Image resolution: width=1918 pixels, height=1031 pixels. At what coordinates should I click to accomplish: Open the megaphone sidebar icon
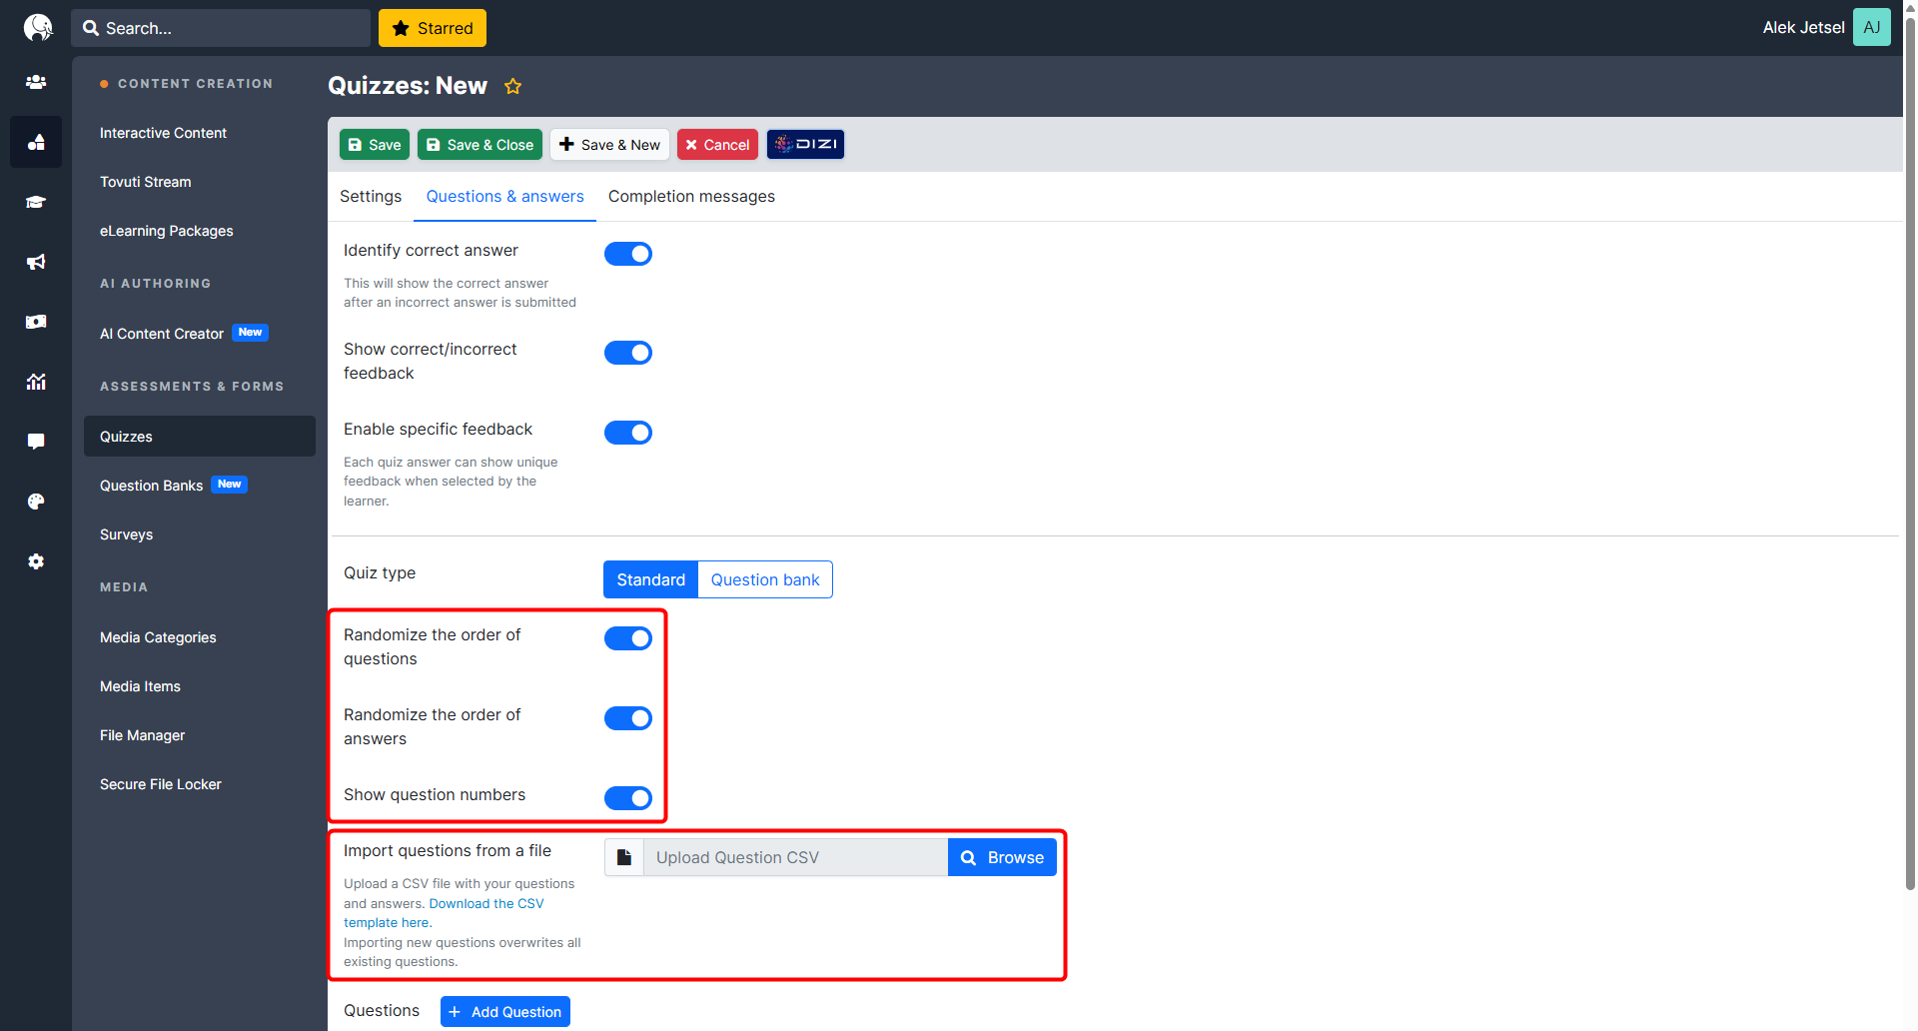click(36, 262)
